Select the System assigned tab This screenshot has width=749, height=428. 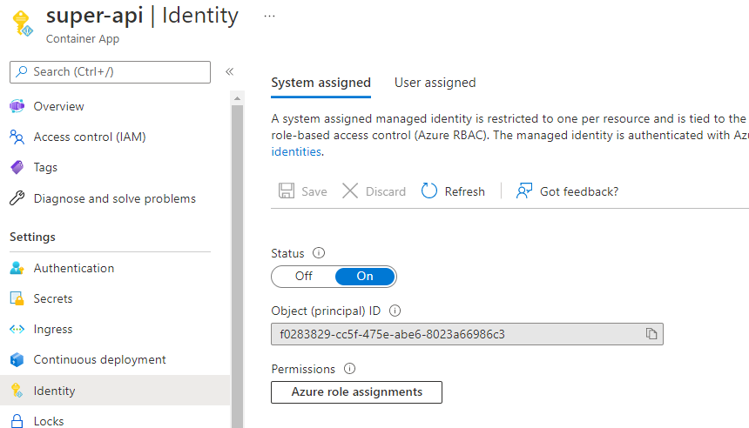click(x=321, y=83)
